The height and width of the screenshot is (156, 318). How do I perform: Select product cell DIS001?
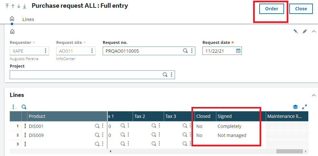click(36, 126)
